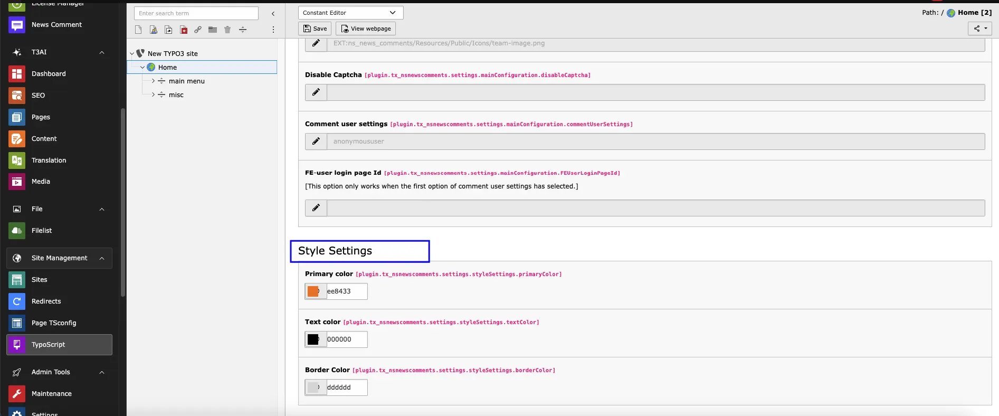Screen dimensions: 999x416
Task: Click the Border Color value dddddd
Action: [346, 387]
